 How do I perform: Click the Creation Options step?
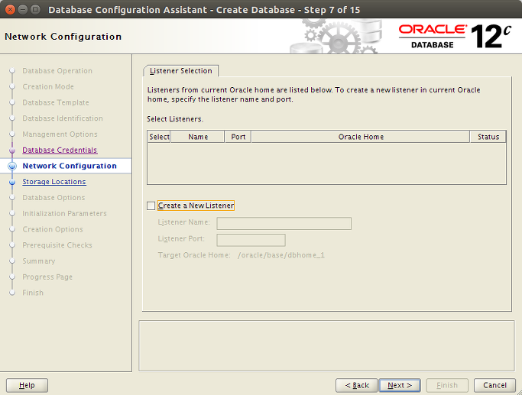click(53, 229)
